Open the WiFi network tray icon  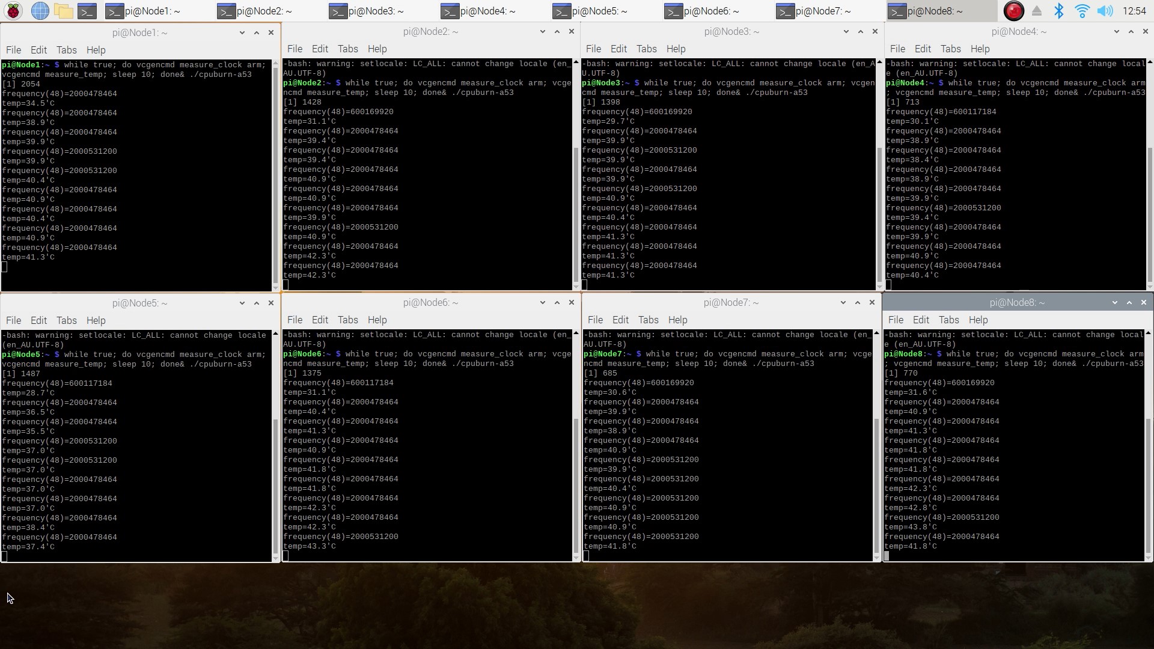coord(1082,11)
